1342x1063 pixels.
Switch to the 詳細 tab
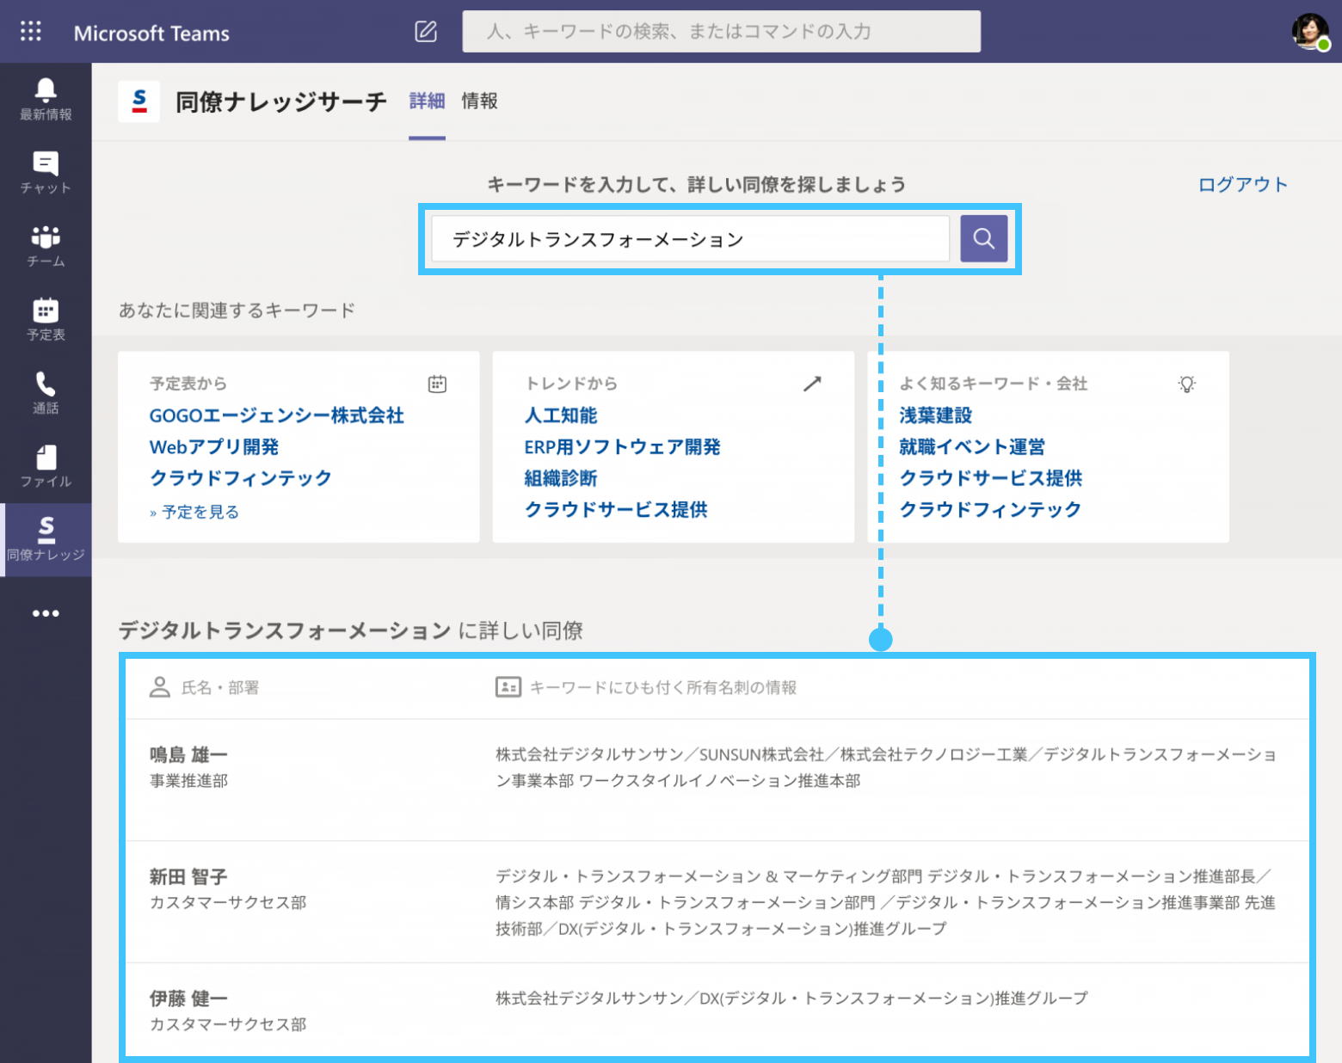tap(427, 101)
